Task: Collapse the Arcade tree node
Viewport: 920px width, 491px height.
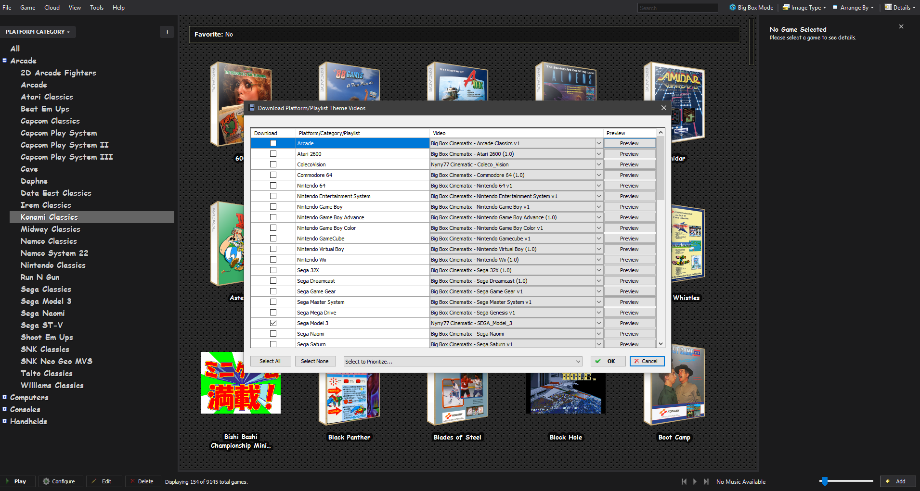Action: point(5,61)
